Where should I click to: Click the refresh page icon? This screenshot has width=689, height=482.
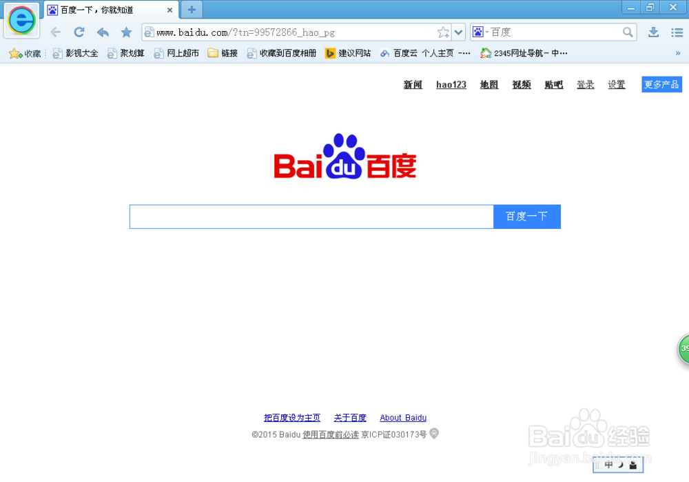coord(79,32)
